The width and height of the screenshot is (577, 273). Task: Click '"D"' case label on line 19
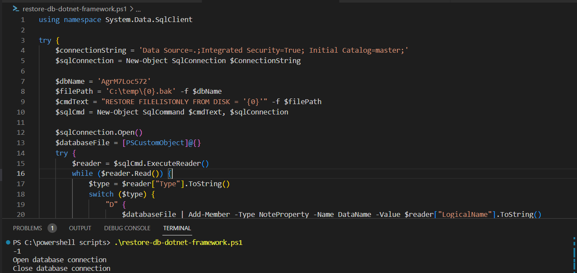point(111,204)
